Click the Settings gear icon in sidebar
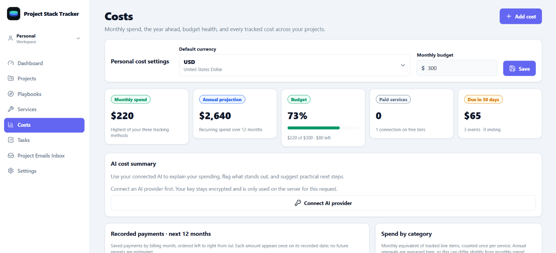This screenshot has width=556, height=253. click(x=11, y=171)
